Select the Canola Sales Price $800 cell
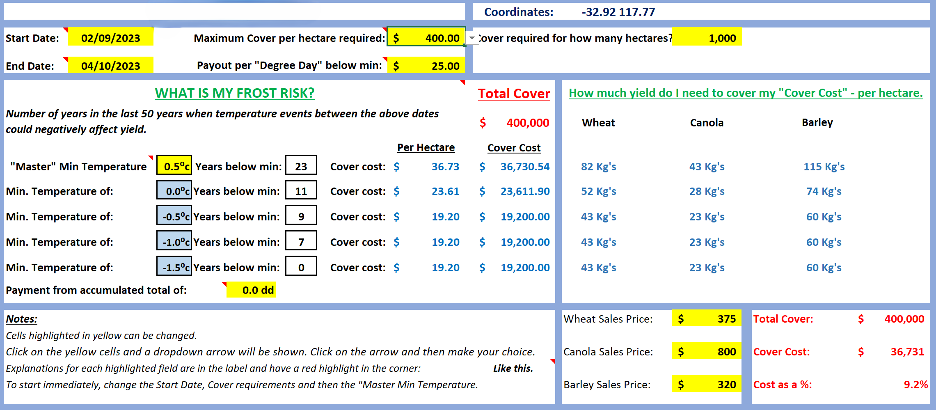The height and width of the screenshot is (410, 936). coord(706,352)
